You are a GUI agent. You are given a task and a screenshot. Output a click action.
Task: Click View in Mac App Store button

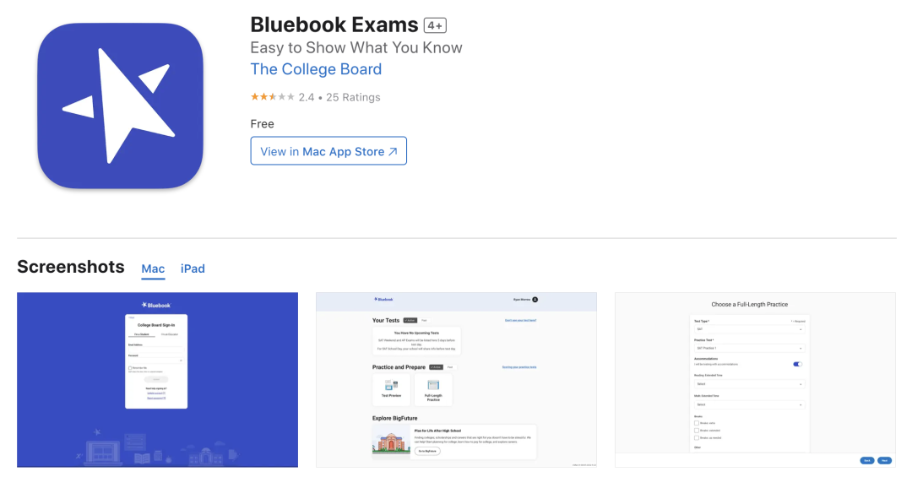click(x=328, y=151)
